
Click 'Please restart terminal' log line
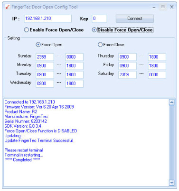tap(24, 150)
